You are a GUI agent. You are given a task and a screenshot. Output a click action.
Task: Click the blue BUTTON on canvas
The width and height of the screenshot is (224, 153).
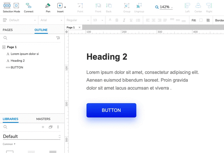[111, 110]
